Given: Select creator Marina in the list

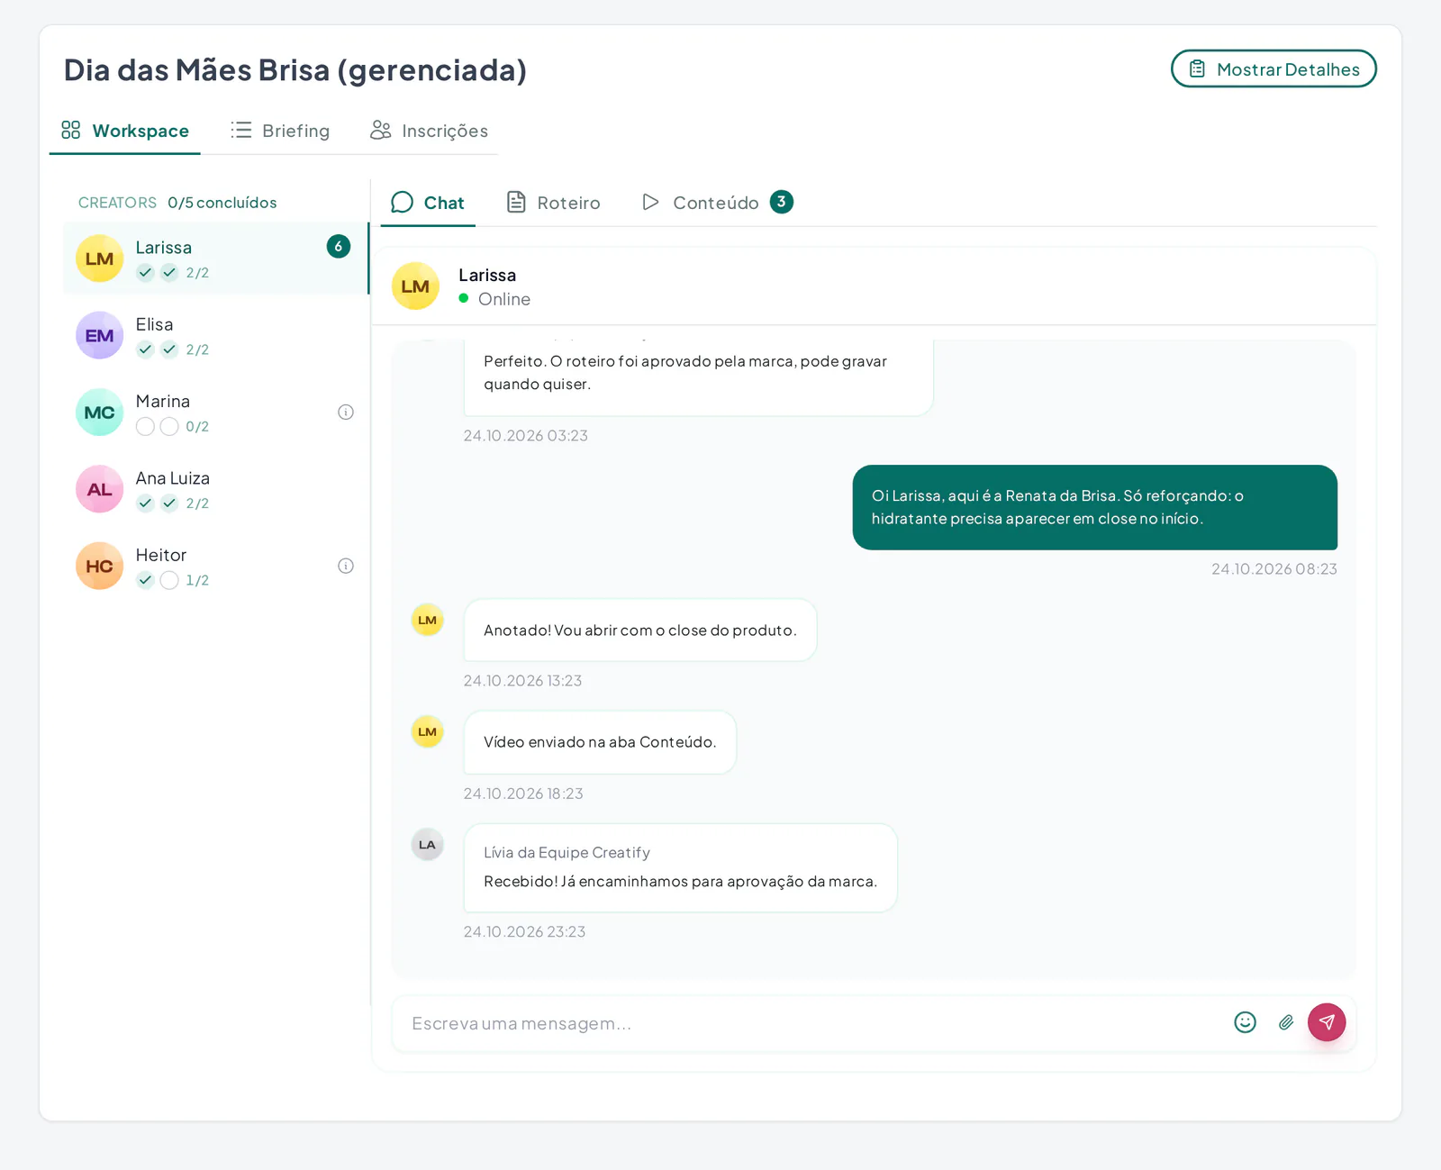Looking at the screenshot, I should 216,413.
